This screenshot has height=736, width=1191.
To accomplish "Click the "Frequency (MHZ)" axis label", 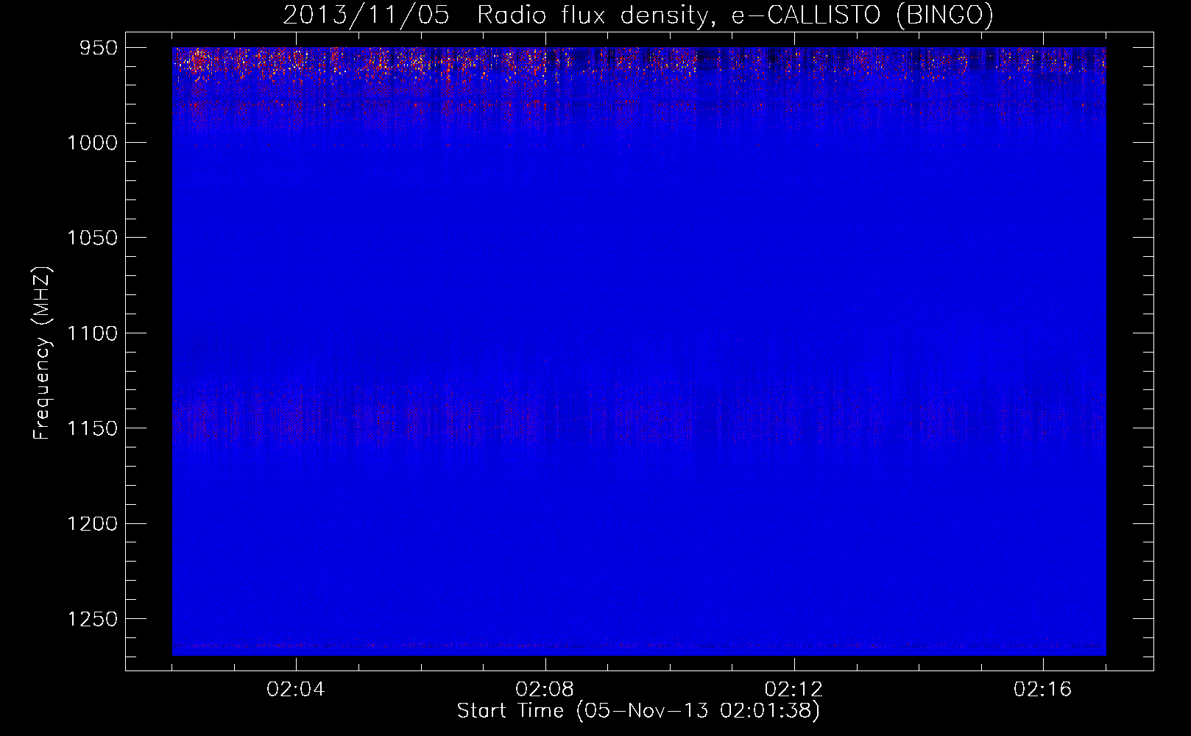I will 43,353.
